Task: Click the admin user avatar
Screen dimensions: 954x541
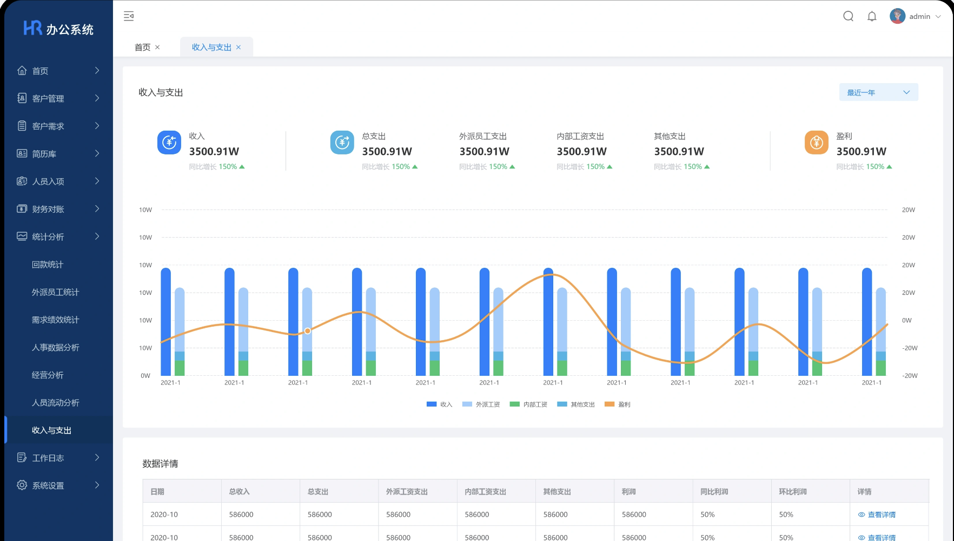Action: (x=897, y=16)
